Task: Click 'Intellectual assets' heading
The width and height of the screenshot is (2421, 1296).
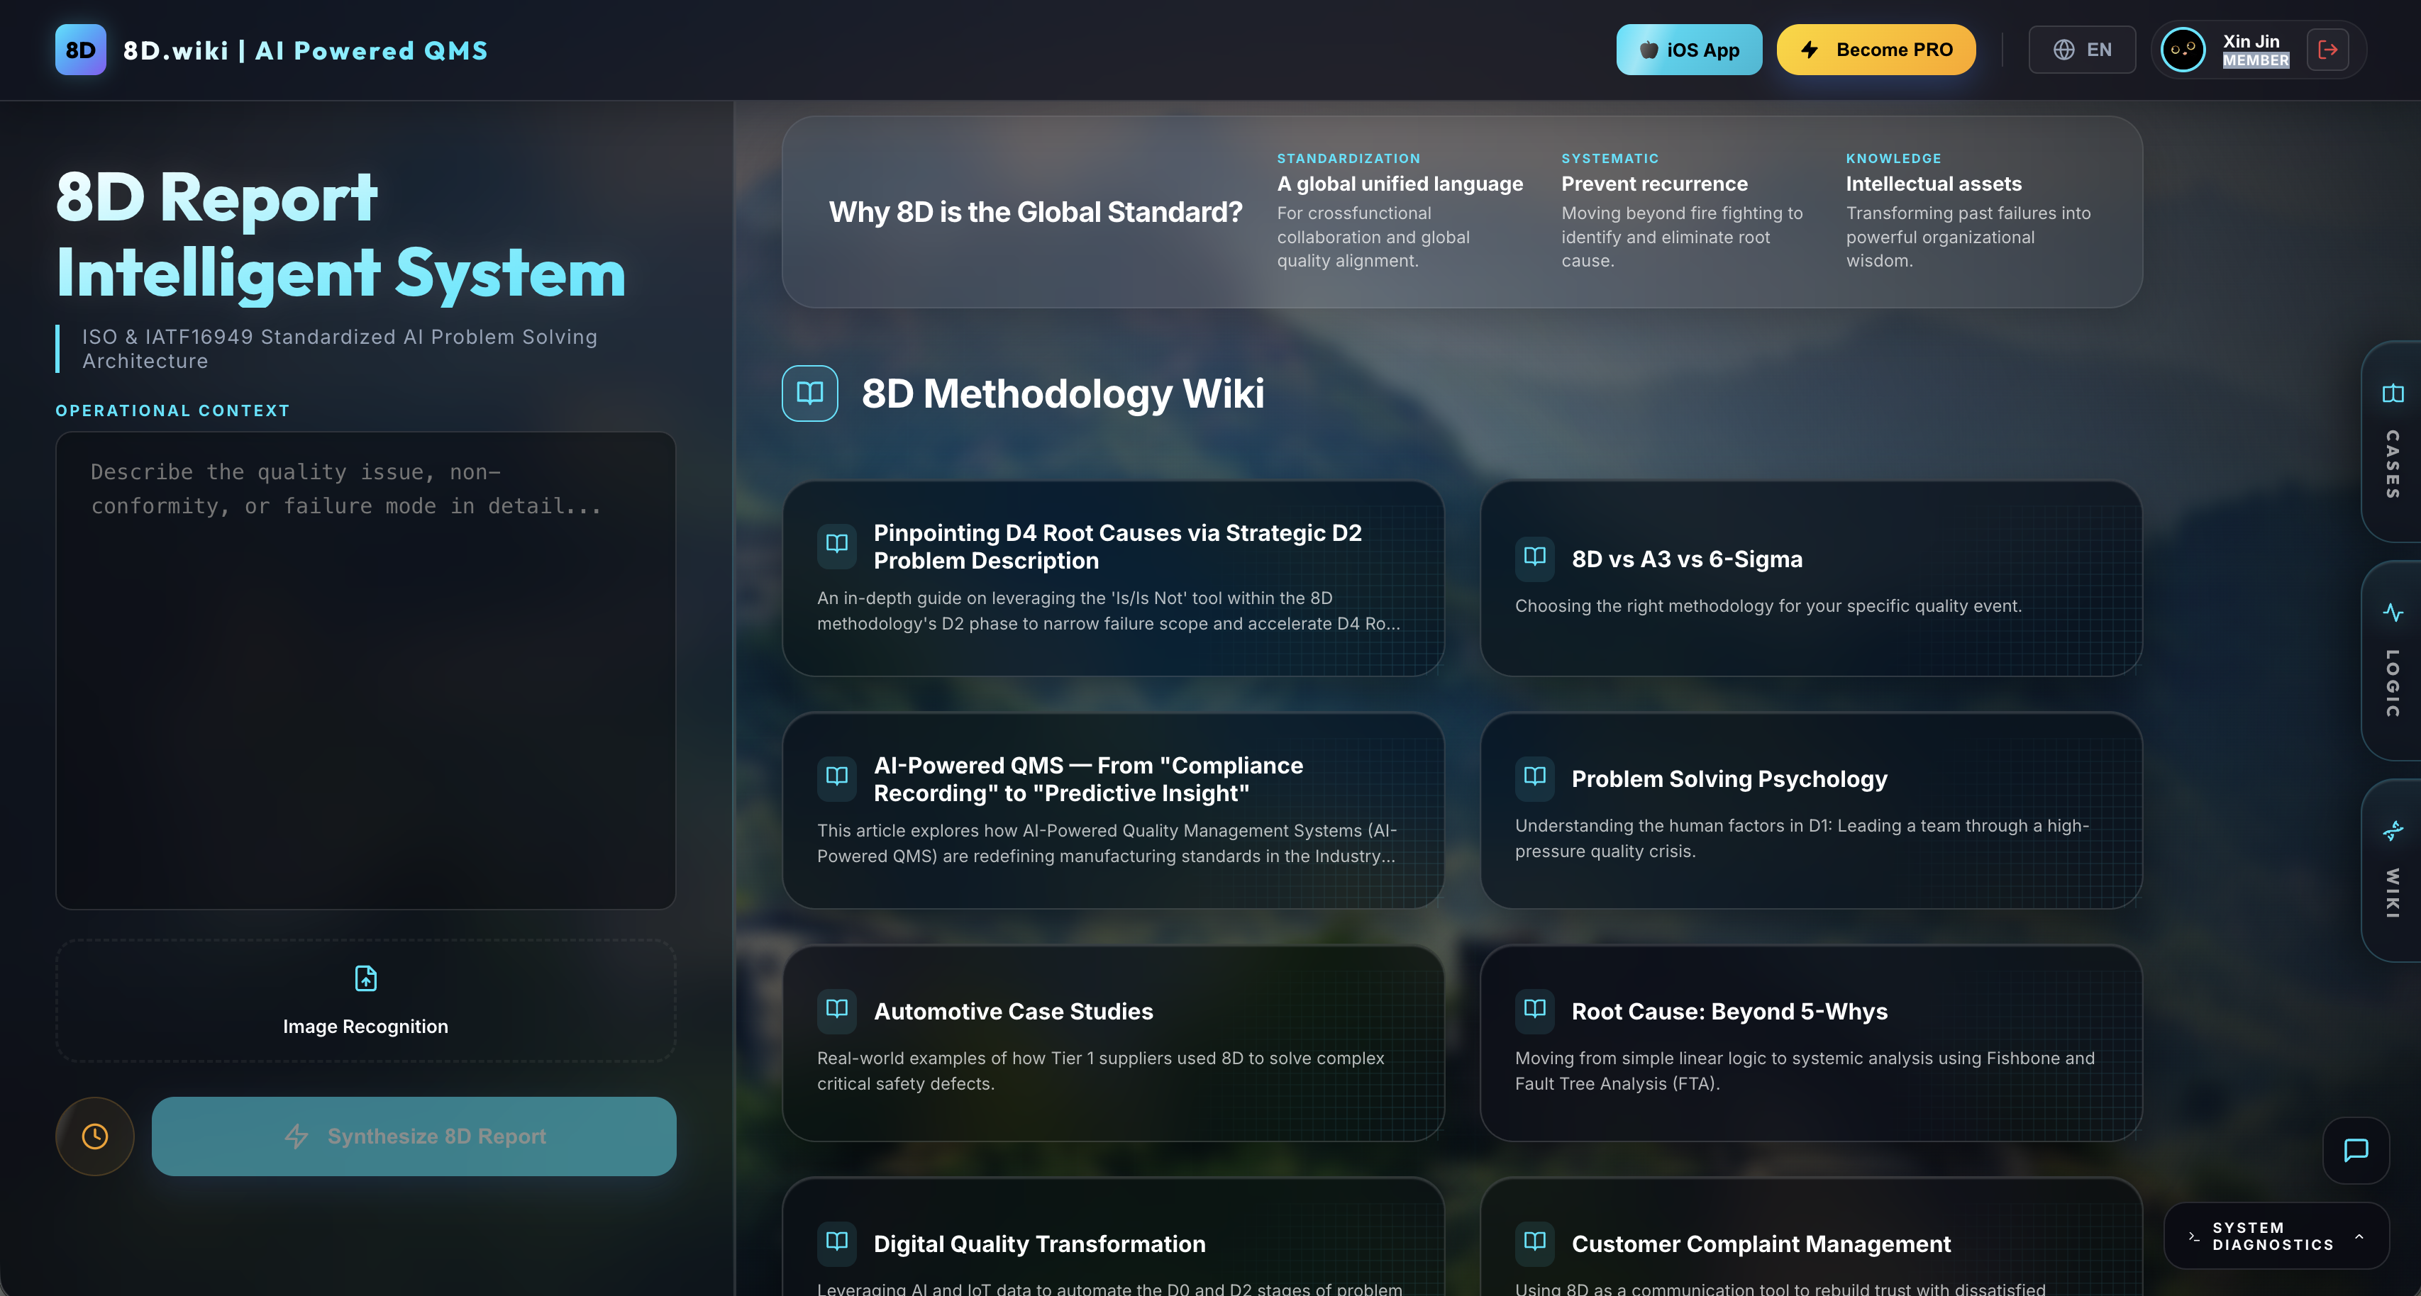Action: tap(1933, 184)
